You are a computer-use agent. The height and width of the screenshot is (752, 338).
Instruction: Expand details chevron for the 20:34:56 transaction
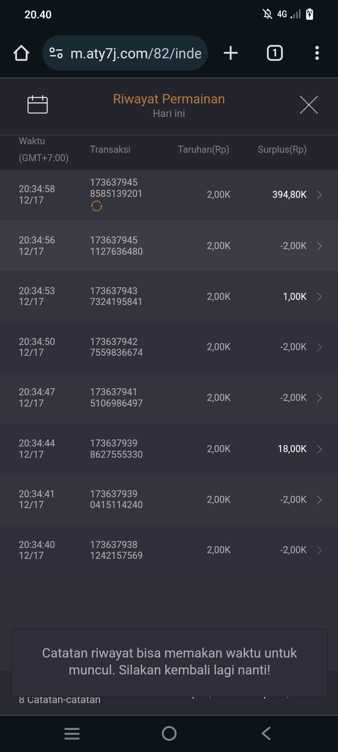pos(319,246)
